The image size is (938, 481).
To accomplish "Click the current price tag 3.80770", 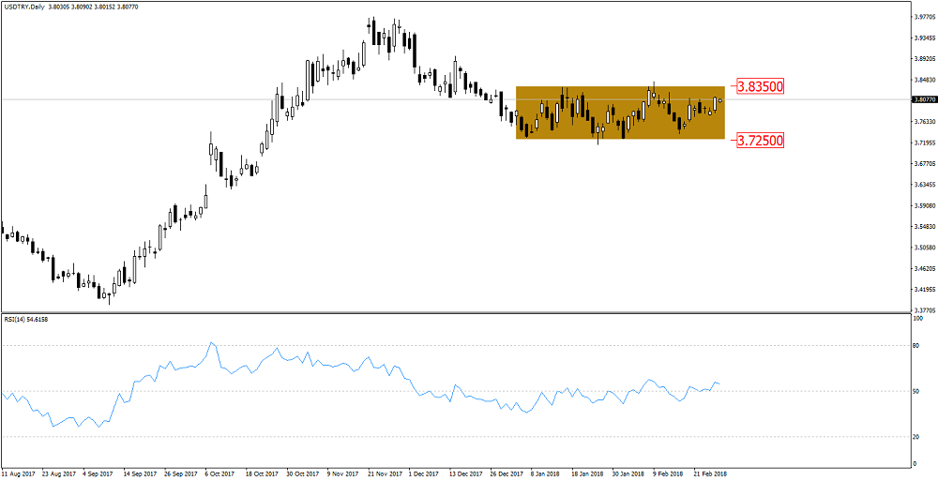I will (x=923, y=98).
